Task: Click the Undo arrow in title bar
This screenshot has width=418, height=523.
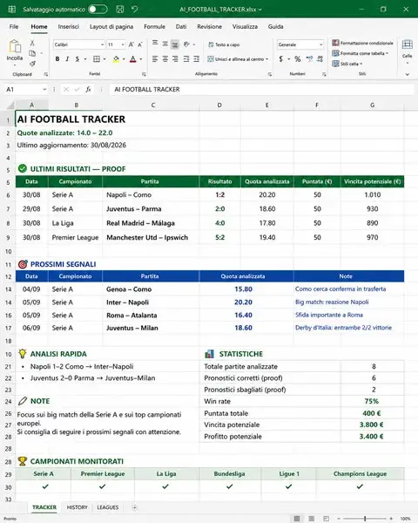Action: tap(135, 9)
